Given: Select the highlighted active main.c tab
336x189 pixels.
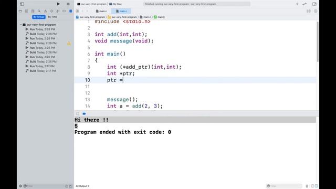Looking at the screenshot, I should pyautogui.click(x=121, y=11).
